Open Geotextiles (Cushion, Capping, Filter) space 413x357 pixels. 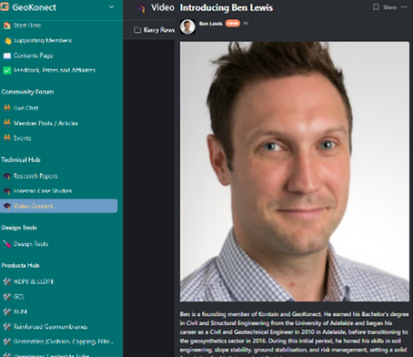(x=64, y=342)
